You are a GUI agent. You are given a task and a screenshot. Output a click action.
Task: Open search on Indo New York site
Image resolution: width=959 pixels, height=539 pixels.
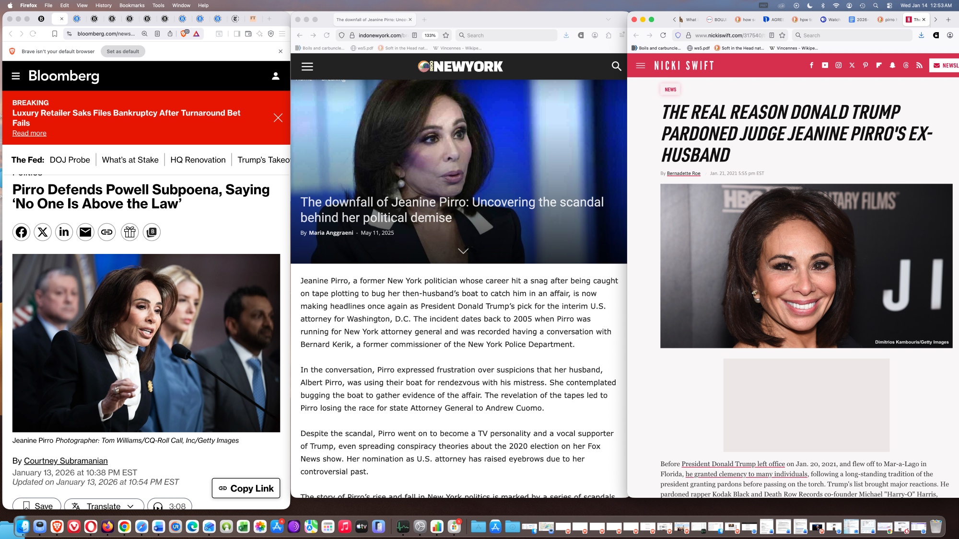point(616,67)
